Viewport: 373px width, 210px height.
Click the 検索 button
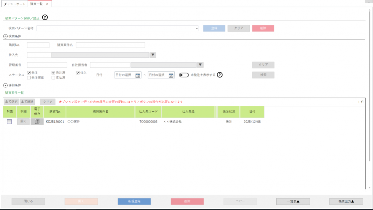[x=263, y=75]
